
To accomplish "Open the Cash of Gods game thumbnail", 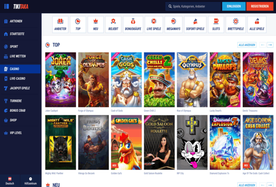I will (126, 80).
